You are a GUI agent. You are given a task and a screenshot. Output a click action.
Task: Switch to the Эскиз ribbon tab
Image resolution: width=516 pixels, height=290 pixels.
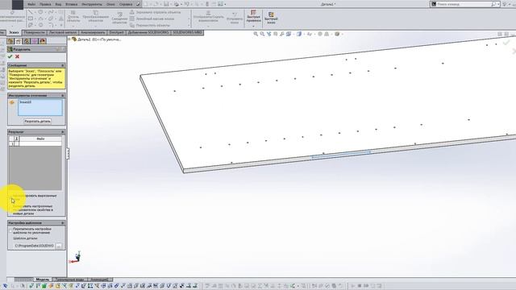pos(14,32)
